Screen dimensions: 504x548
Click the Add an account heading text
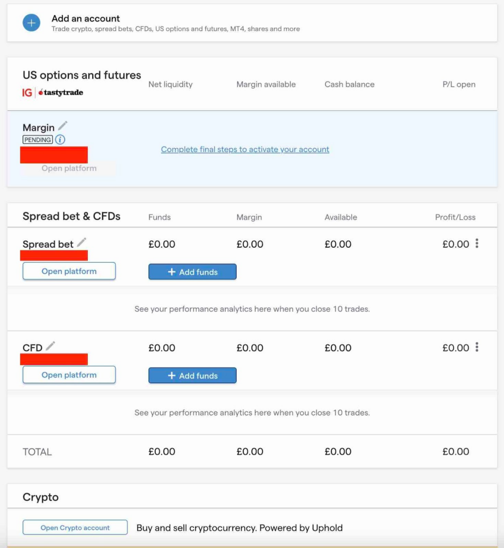(86, 19)
